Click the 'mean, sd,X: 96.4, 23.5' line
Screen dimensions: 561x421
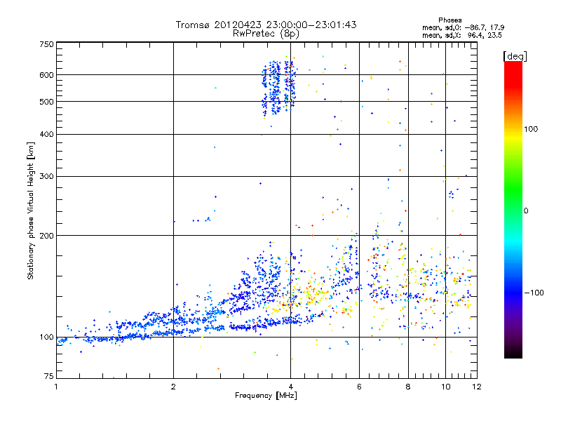click(462, 35)
